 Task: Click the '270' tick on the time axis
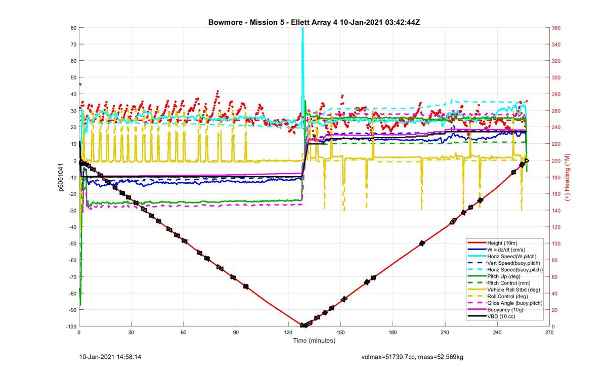[549, 333]
